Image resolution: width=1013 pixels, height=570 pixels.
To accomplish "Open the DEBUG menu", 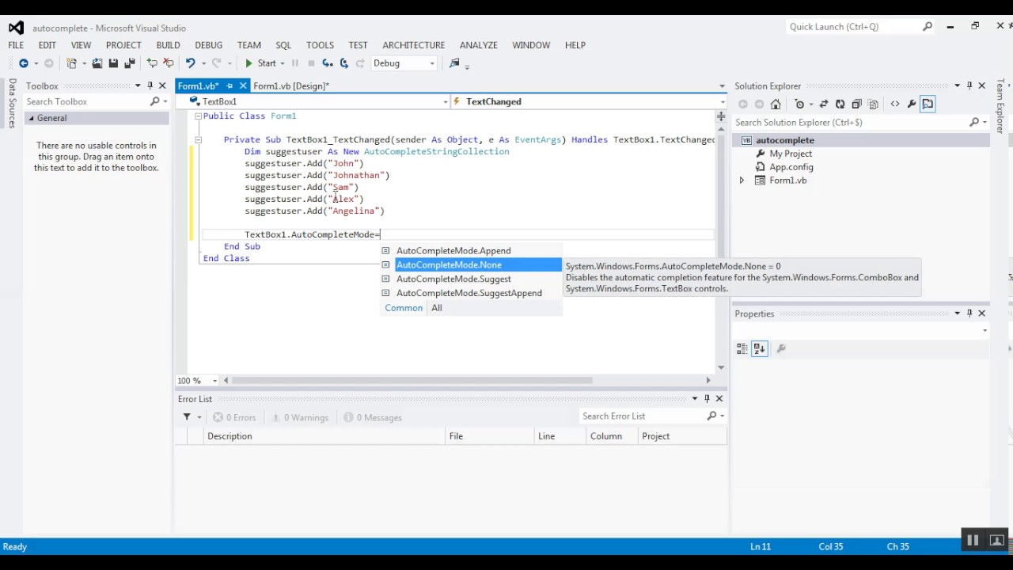I will 209,45.
